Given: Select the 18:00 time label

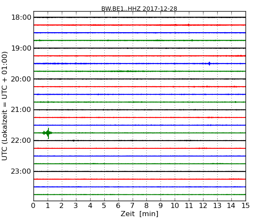Looking at the screenshot, I should (x=21, y=18).
